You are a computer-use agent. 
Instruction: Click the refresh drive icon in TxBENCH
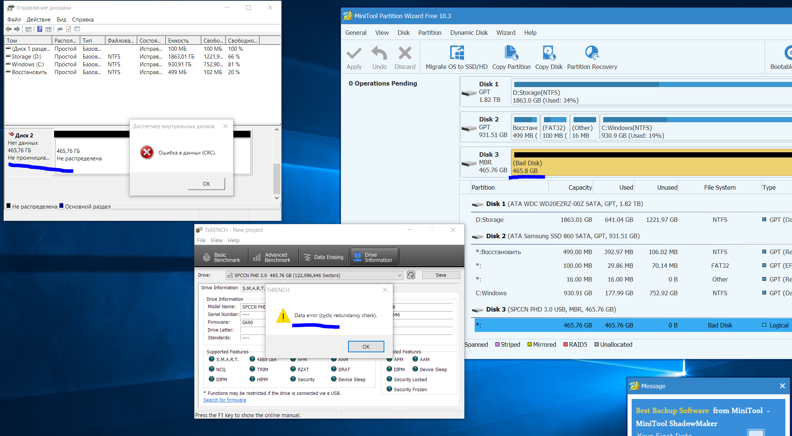411,275
